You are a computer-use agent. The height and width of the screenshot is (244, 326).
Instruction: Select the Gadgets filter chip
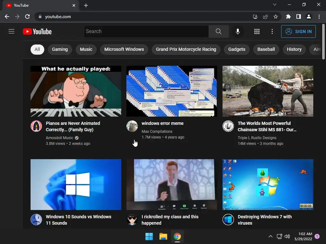click(237, 49)
